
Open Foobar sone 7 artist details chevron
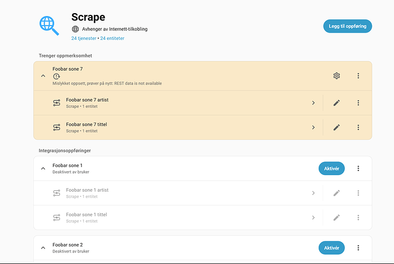click(313, 103)
